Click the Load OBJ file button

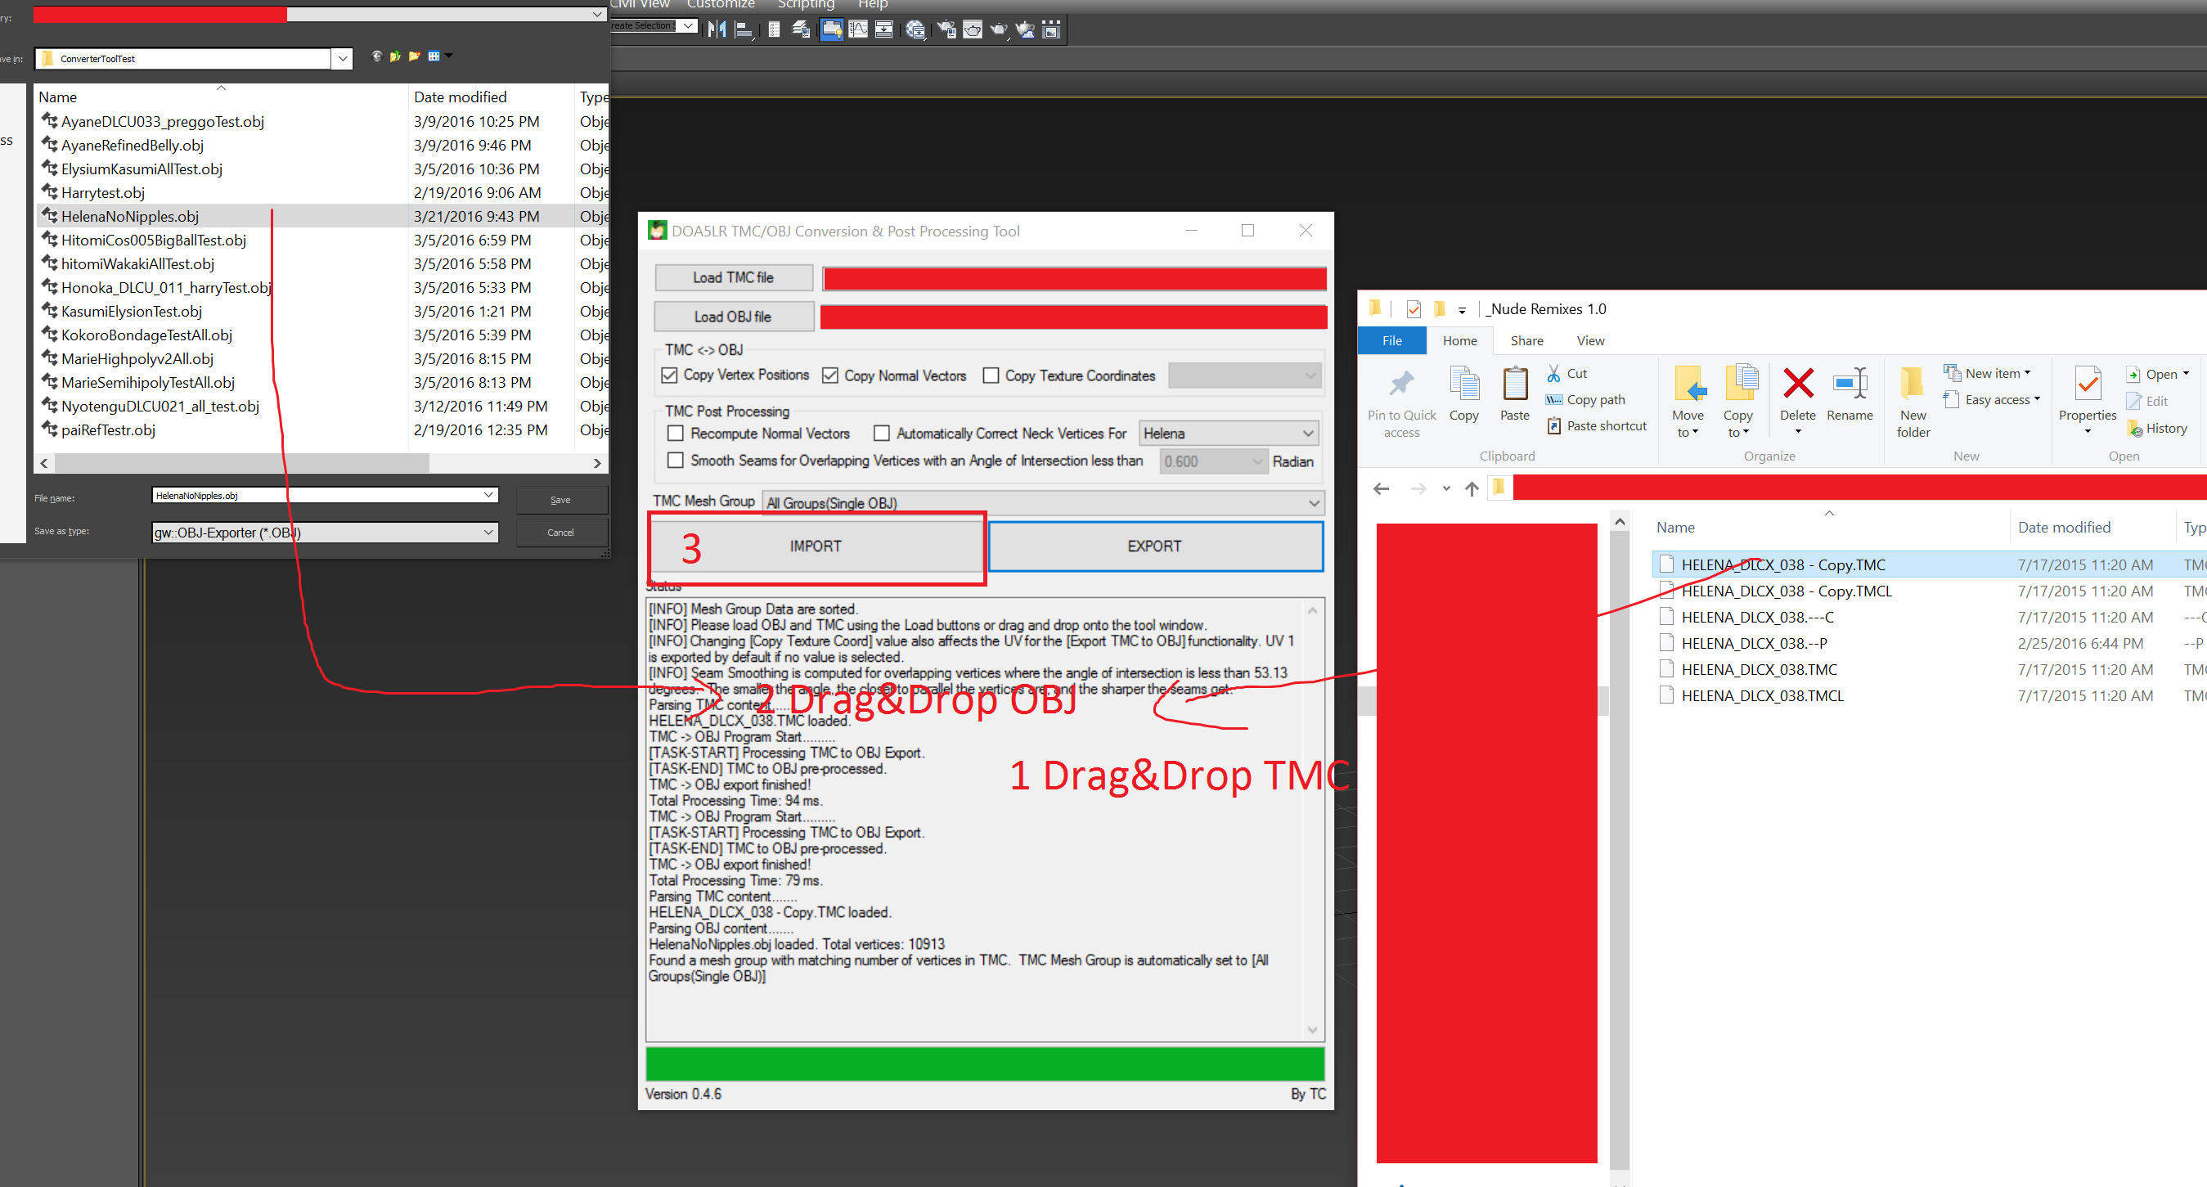[732, 317]
